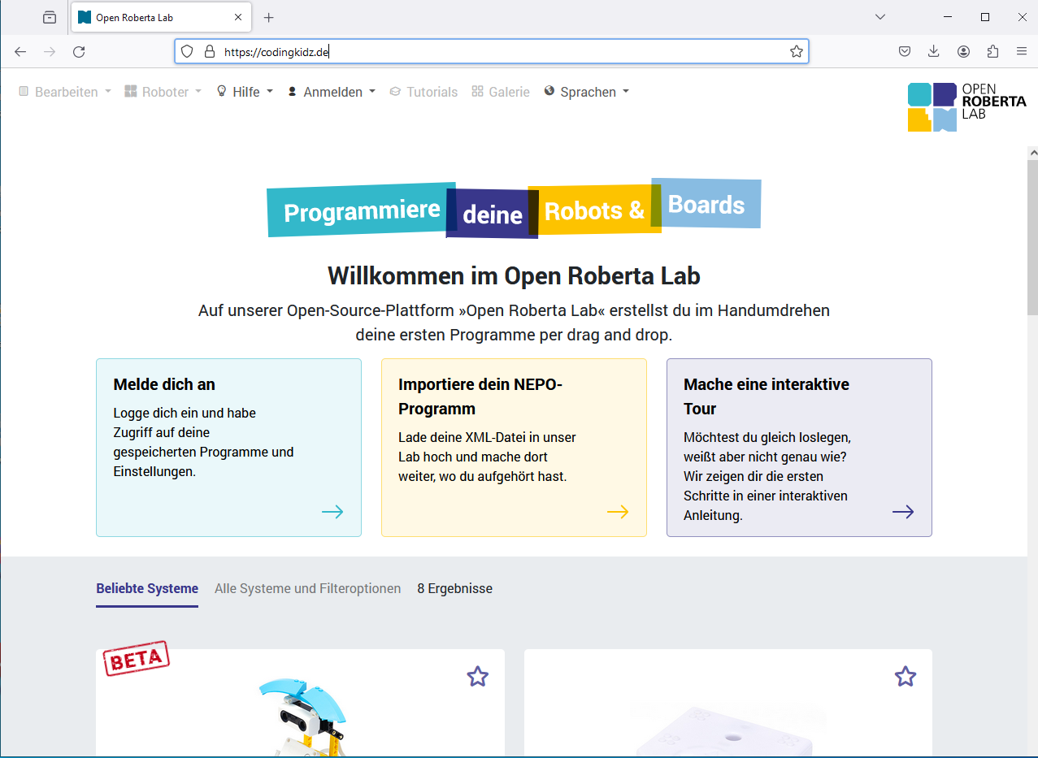This screenshot has height=758, width=1038.
Task: Switch to Alle Systeme und Filteroptionen tab
Action: (x=307, y=589)
